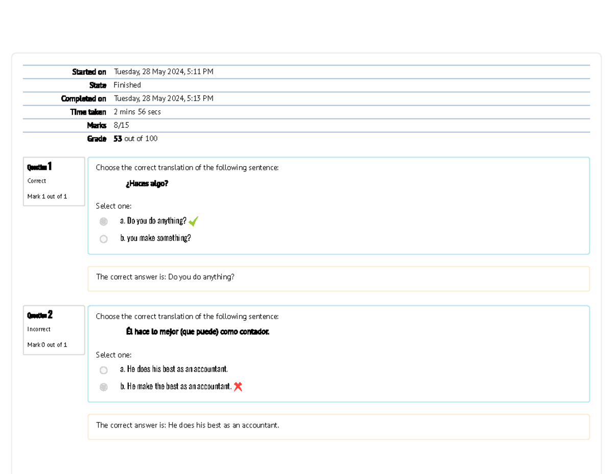The image size is (613, 474).
Task: Click the 'Question 1' heading
Action: (x=39, y=166)
